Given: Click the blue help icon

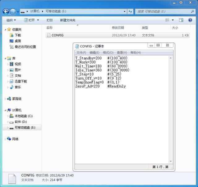Looking at the screenshot, I should 190,20.
